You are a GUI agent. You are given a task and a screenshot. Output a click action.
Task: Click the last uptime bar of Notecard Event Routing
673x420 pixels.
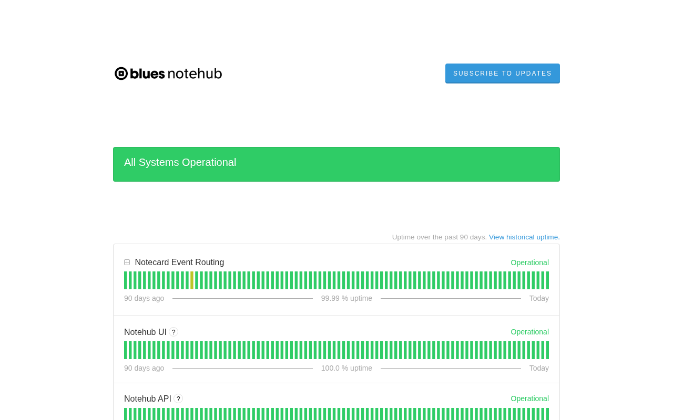point(547,280)
